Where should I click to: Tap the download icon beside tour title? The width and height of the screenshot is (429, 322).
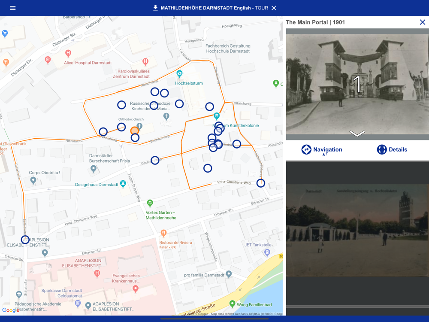click(x=155, y=8)
